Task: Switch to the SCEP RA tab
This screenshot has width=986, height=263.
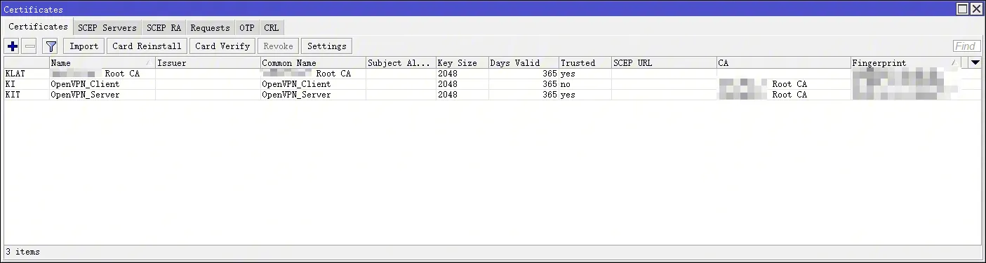Action: tap(164, 28)
